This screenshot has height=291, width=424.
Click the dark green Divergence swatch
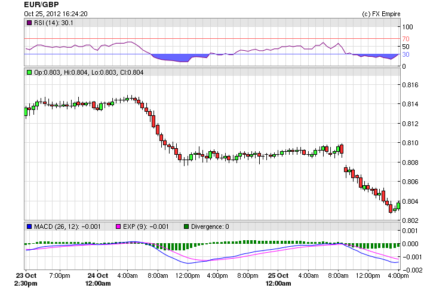click(x=186, y=226)
